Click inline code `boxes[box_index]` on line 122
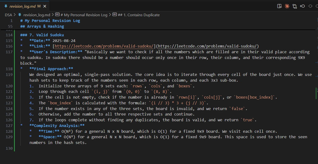Viewport: 318px width, 164px height. point(255,97)
